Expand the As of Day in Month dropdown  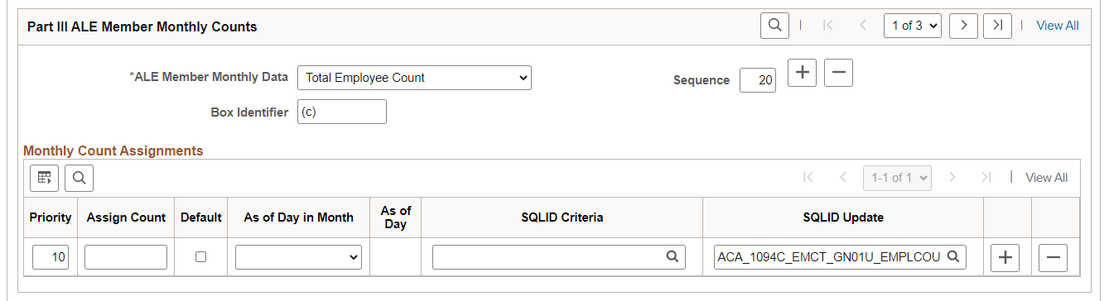[x=298, y=257]
